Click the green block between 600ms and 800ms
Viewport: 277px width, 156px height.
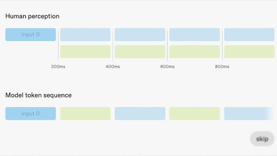(194, 52)
